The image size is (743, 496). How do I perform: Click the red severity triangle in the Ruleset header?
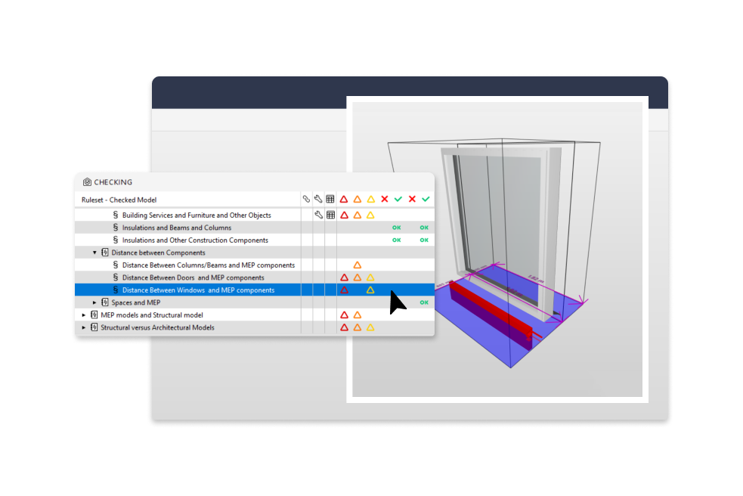click(344, 199)
